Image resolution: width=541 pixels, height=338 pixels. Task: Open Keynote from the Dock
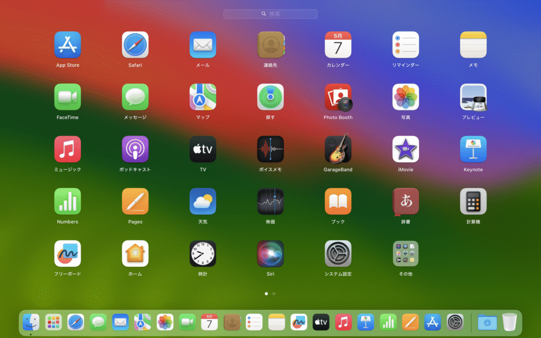(366, 322)
